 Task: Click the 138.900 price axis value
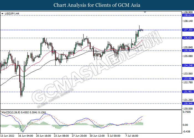coord(188,12)
